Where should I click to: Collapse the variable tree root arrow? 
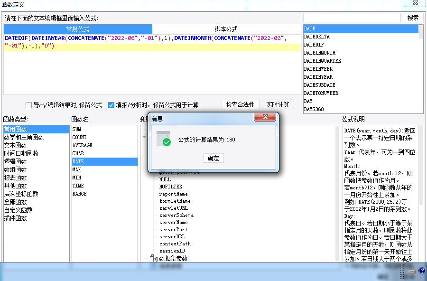point(144,137)
